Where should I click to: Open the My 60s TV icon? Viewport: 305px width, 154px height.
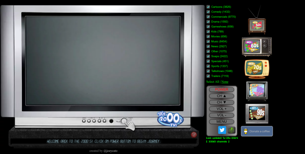click(257, 47)
